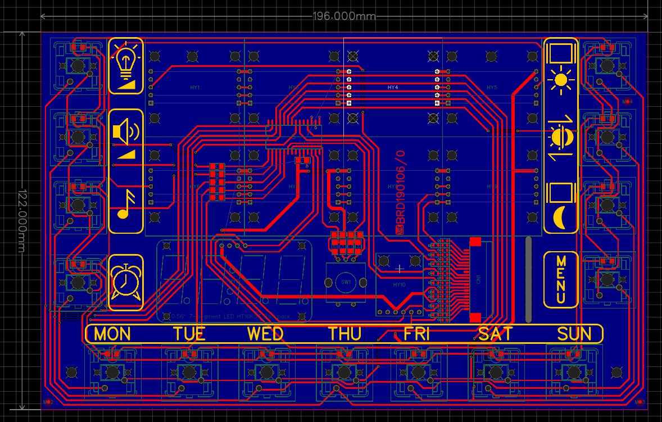Click the highlighted HY4 module designator

coord(393,87)
